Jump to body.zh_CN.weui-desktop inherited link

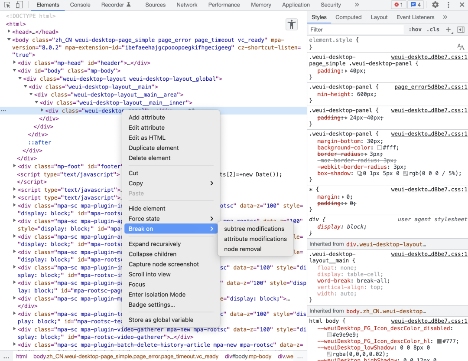386,312
